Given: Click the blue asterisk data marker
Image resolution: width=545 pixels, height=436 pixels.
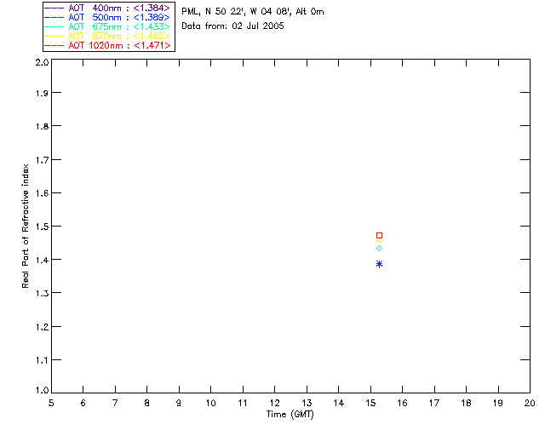Looking at the screenshot, I should 379,264.
